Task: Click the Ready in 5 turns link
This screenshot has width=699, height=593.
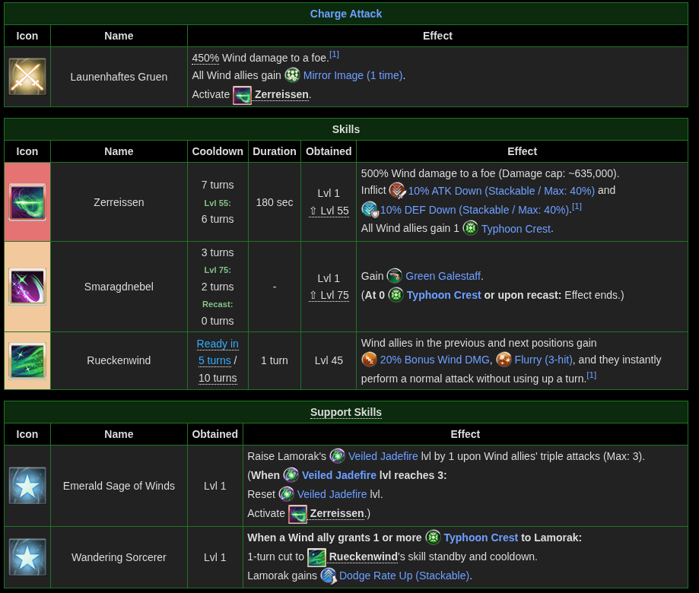Action: pyautogui.click(x=218, y=352)
